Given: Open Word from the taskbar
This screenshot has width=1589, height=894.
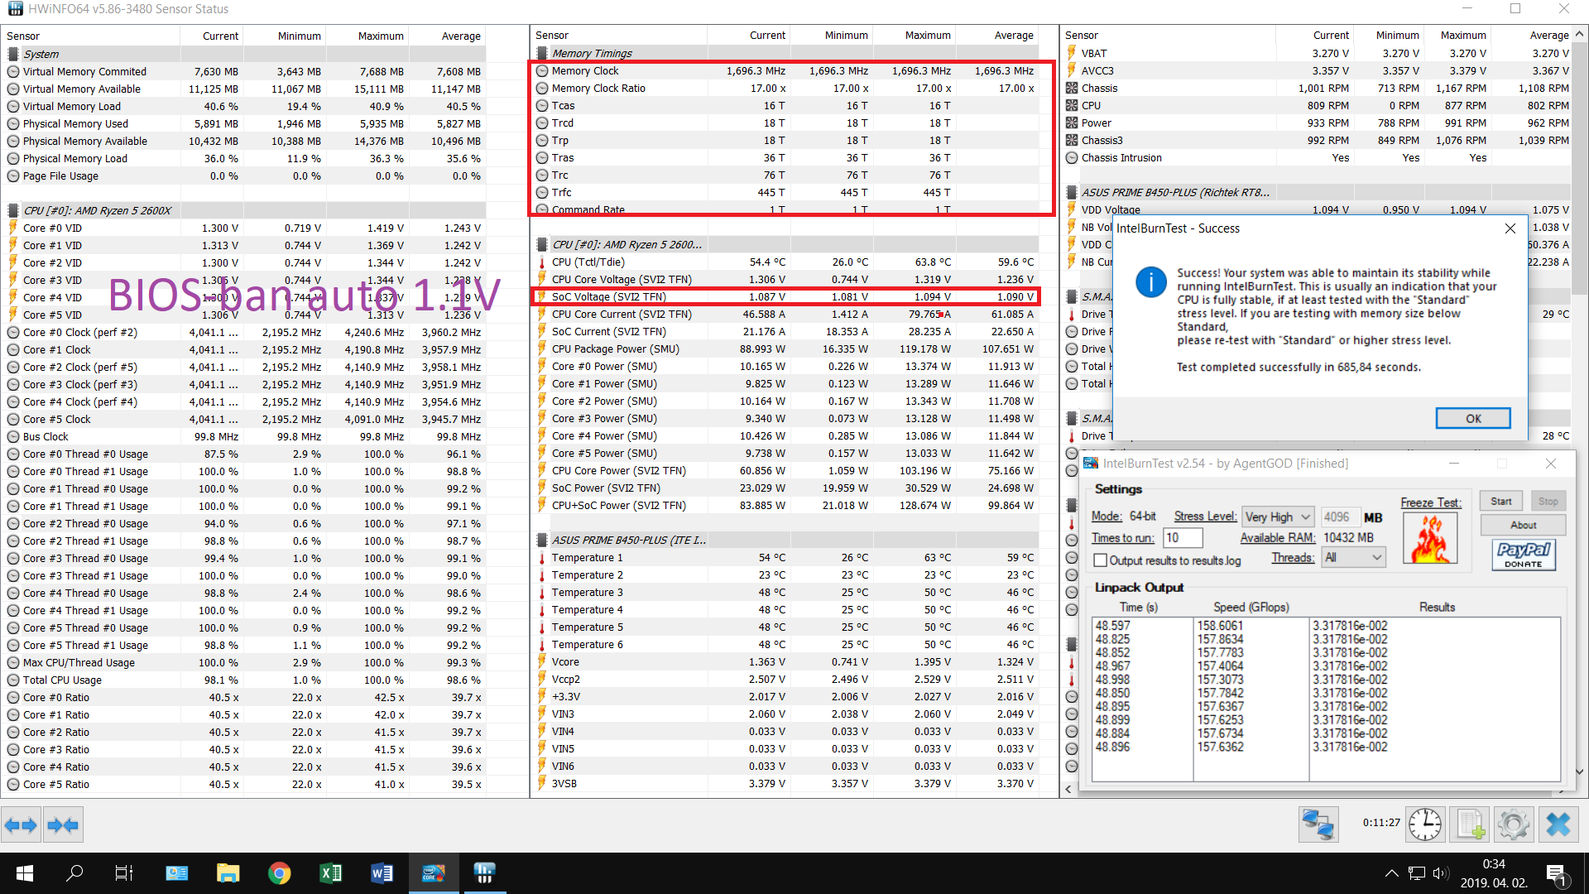Looking at the screenshot, I should [x=382, y=873].
